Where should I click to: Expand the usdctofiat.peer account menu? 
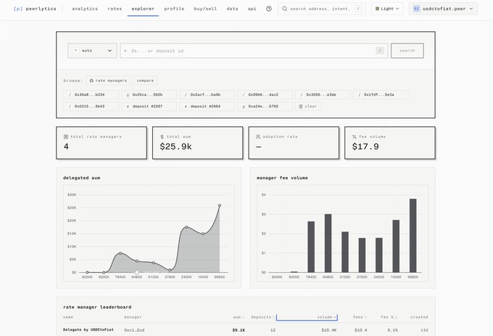[x=443, y=9]
